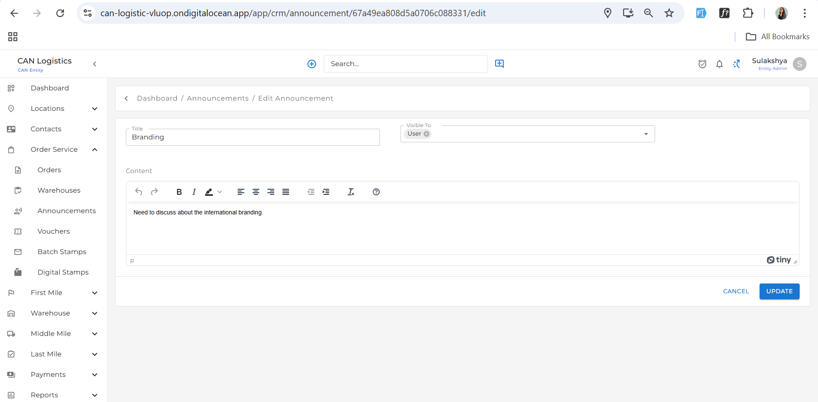Open the alarm clock reminders icon
818x402 pixels.
pyautogui.click(x=702, y=64)
